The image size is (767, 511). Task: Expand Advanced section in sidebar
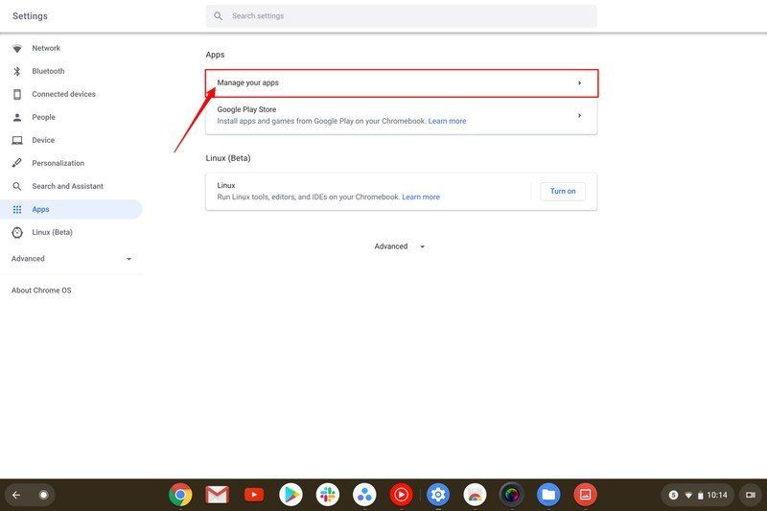click(71, 259)
